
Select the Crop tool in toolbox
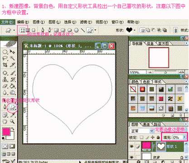(5, 65)
